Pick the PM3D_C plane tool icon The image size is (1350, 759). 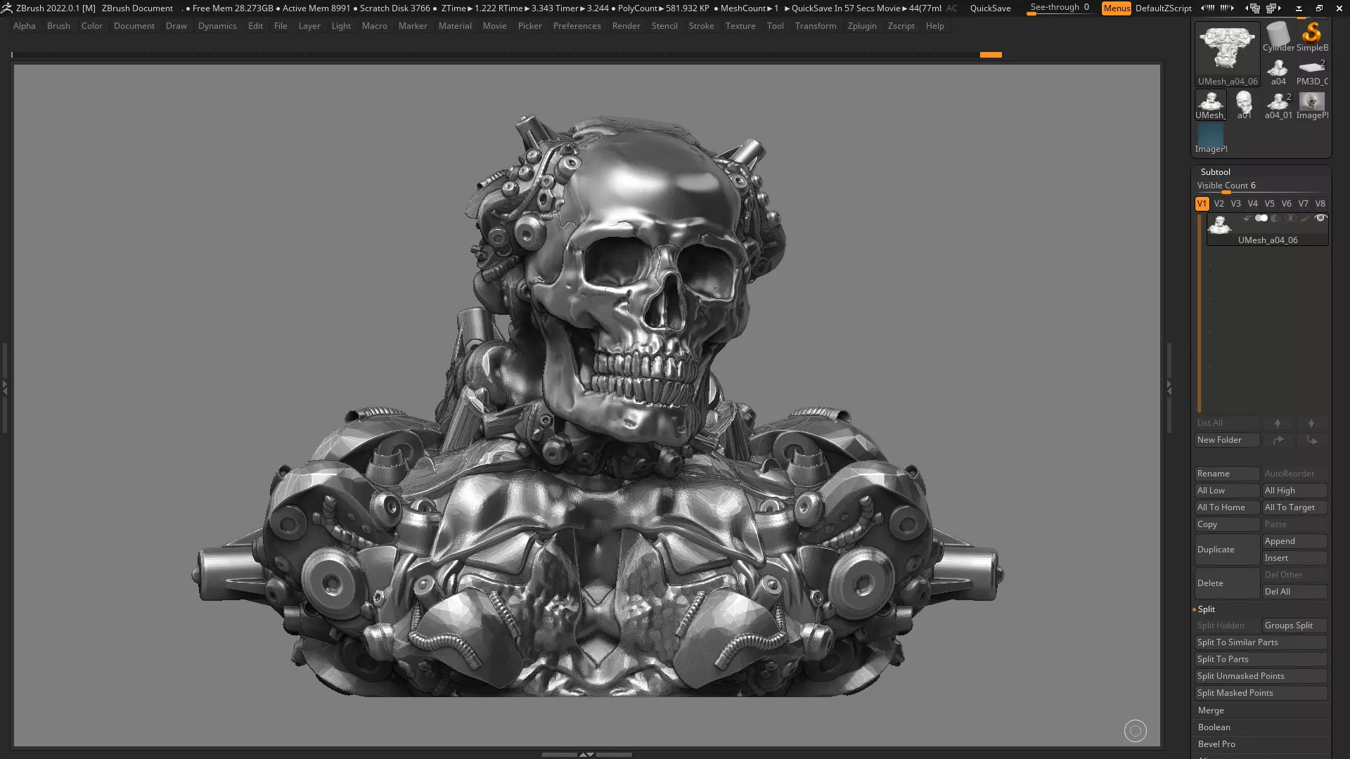1311,70
